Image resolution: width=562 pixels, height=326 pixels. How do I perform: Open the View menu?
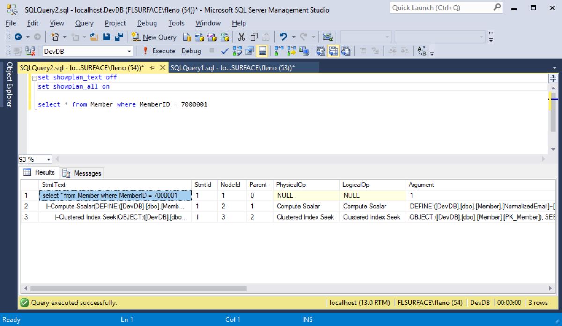click(57, 23)
